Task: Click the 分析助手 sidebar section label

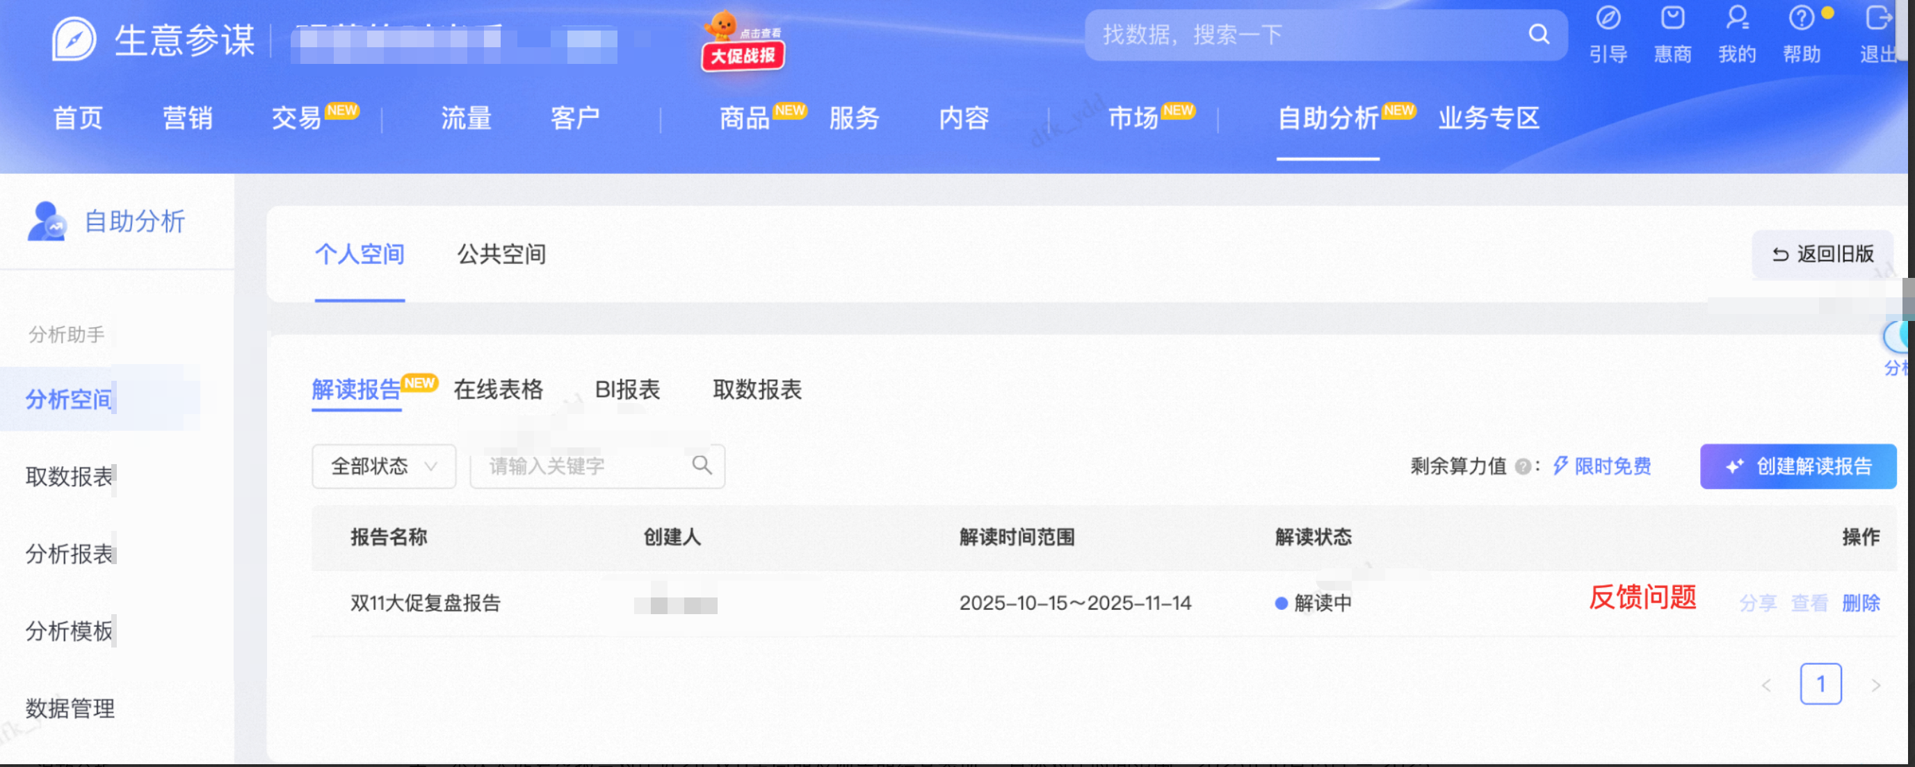Action: (66, 335)
